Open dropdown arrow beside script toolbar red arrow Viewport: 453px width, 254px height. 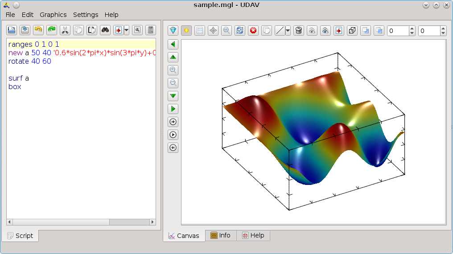click(x=127, y=30)
